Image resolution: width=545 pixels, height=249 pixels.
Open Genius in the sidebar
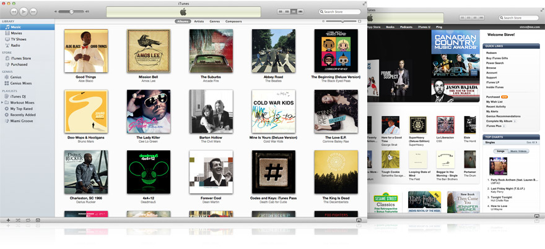click(27, 77)
